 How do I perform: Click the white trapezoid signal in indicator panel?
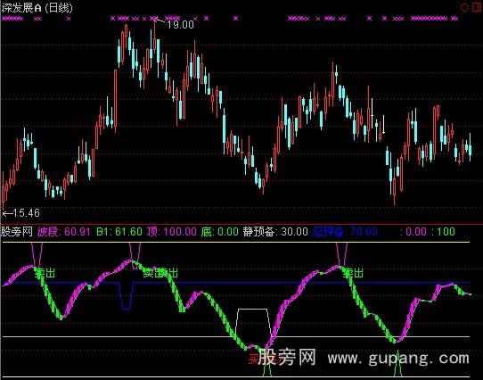(253, 324)
